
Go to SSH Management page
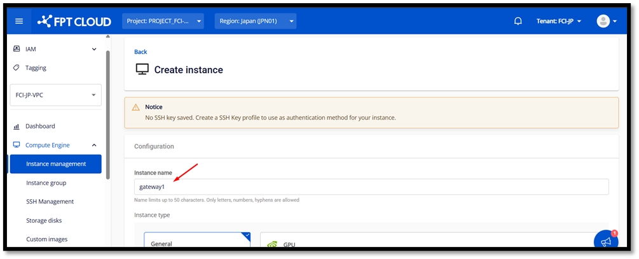[x=50, y=201]
